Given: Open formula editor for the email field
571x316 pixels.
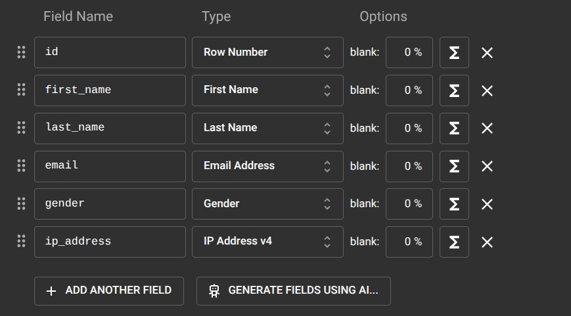Looking at the screenshot, I should [x=454, y=166].
